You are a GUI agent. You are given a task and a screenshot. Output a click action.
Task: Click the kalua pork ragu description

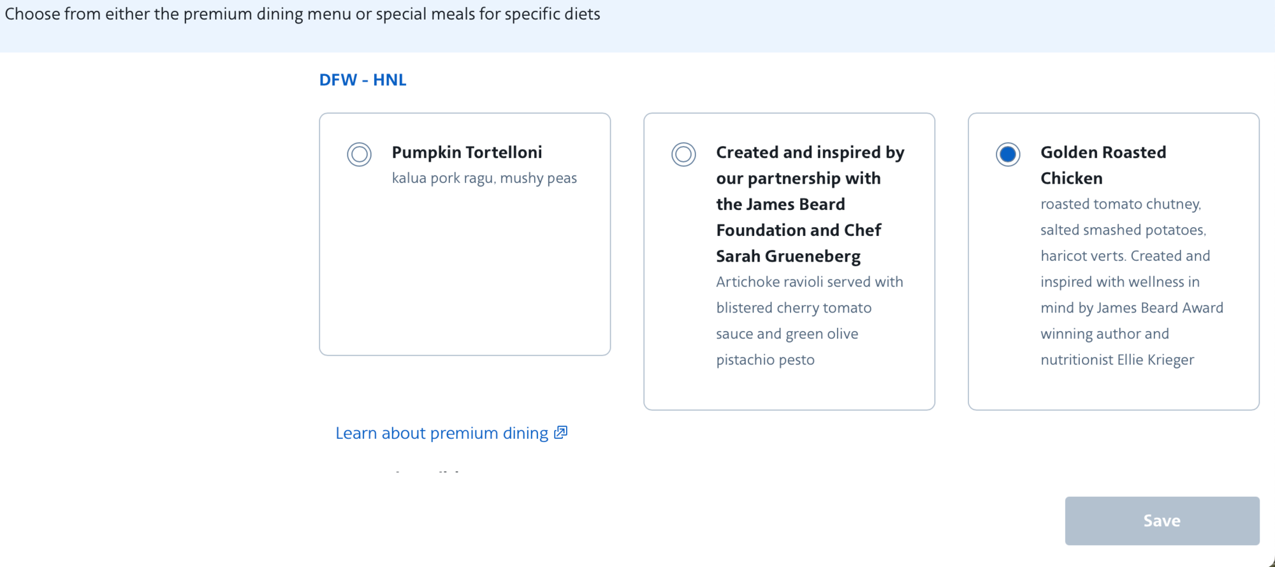tap(484, 178)
